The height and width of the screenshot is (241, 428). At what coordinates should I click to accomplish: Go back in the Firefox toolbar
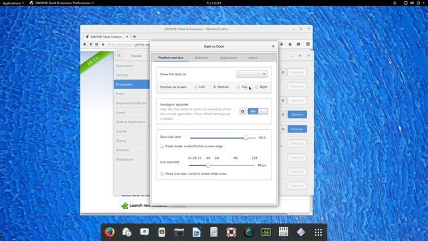tap(85, 44)
